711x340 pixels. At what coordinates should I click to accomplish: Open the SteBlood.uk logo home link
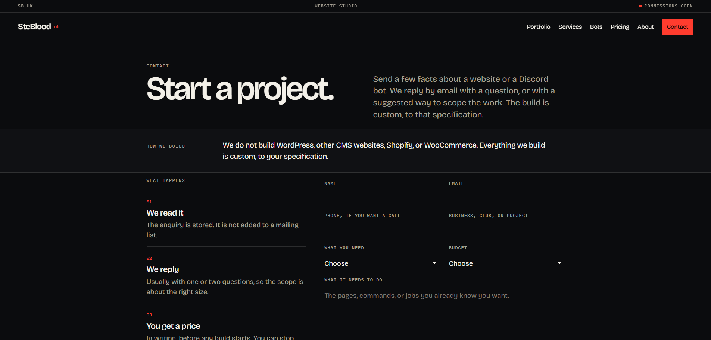(39, 27)
